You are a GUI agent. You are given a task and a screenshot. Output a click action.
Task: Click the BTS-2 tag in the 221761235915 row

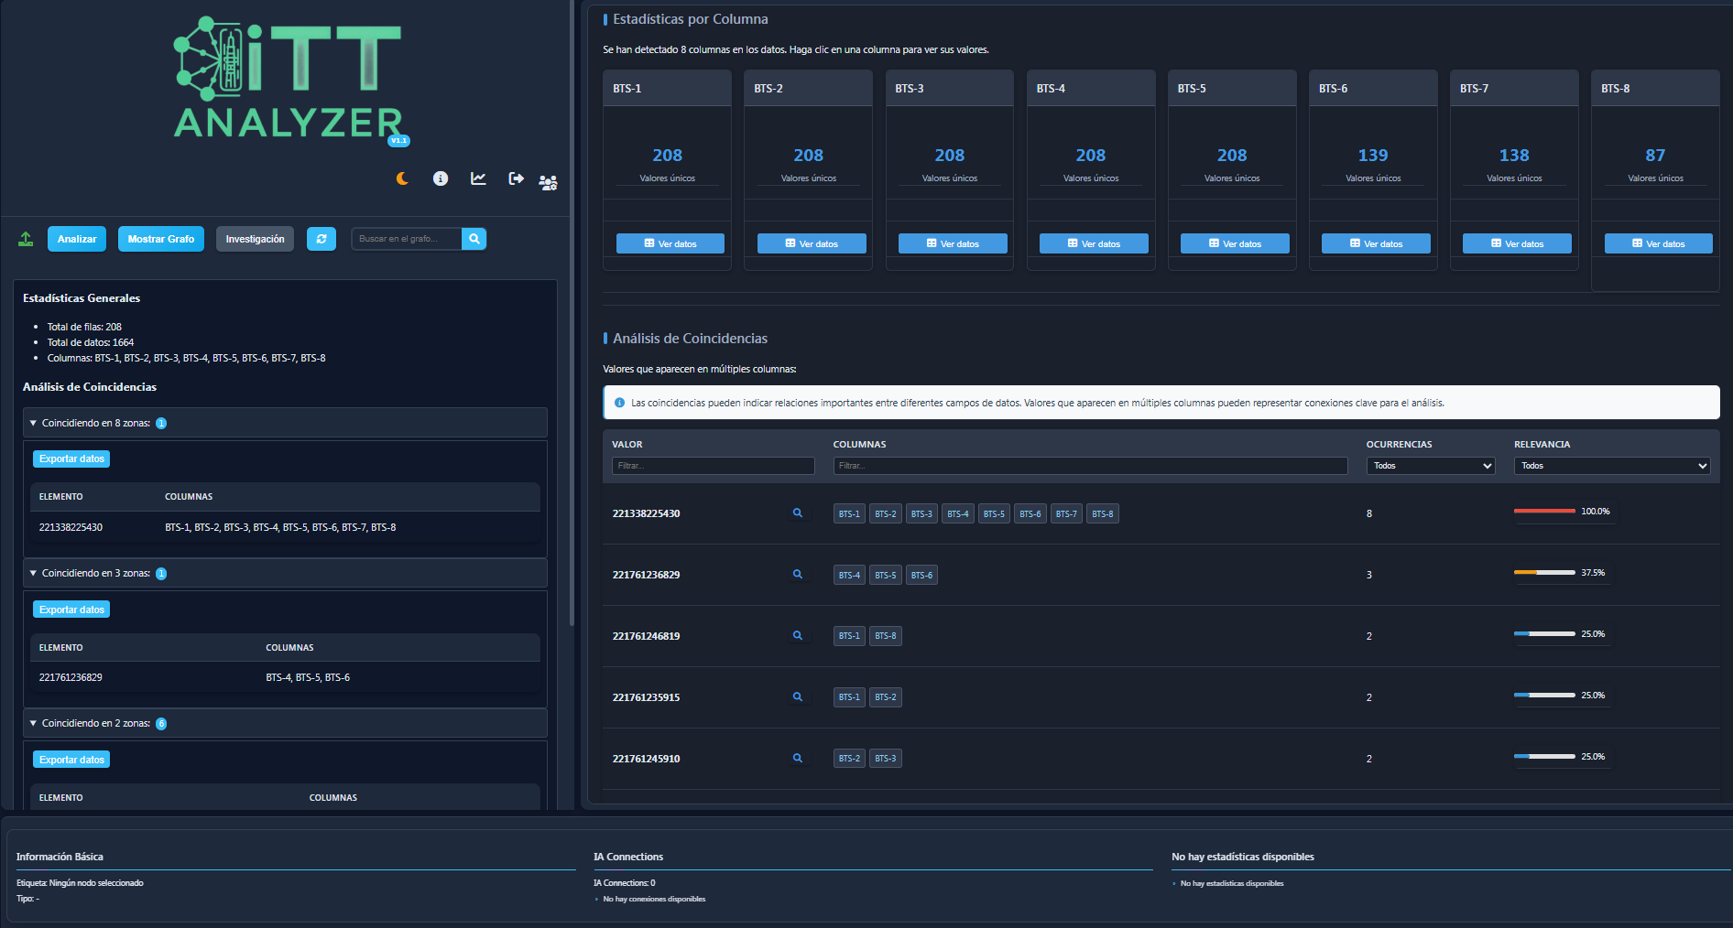click(x=885, y=697)
